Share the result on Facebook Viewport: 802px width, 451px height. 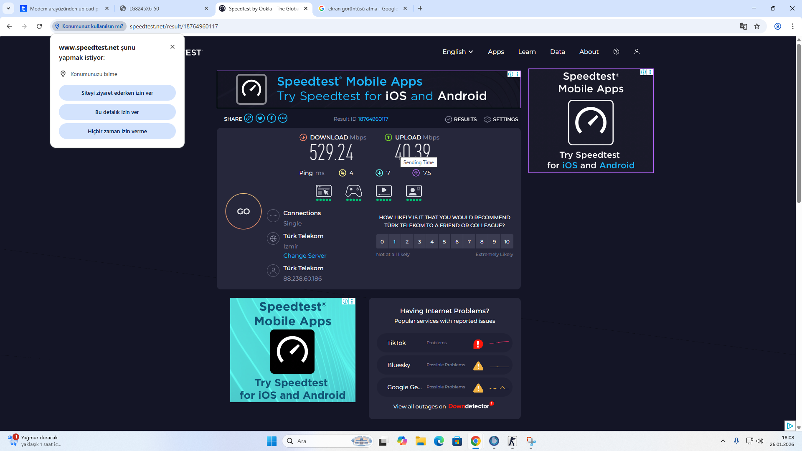coord(272,119)
